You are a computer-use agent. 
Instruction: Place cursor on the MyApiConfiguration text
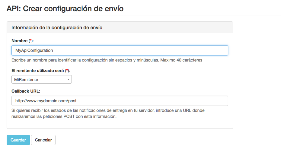click(x=34, y=50)
